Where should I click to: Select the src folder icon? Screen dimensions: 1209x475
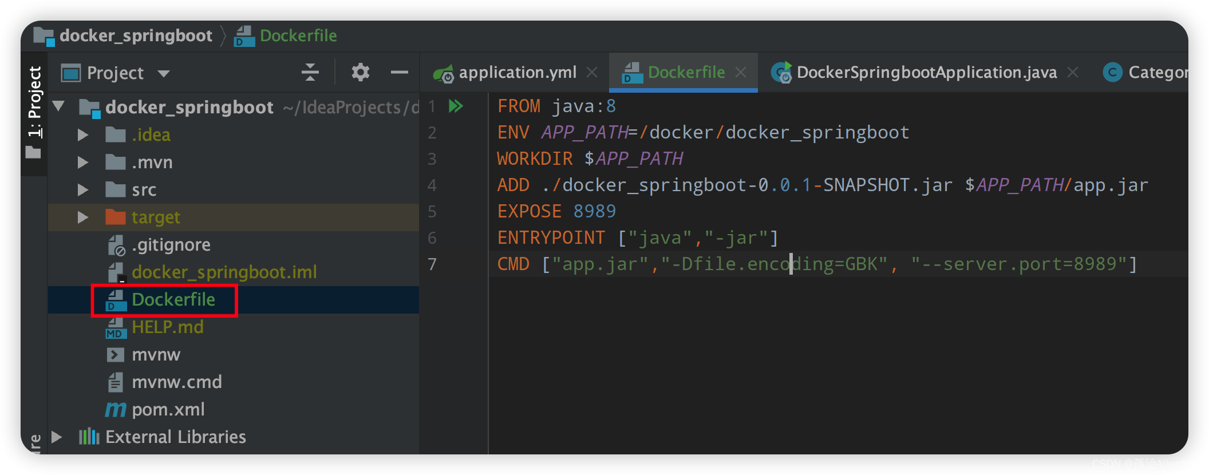(x=116, y=189)
